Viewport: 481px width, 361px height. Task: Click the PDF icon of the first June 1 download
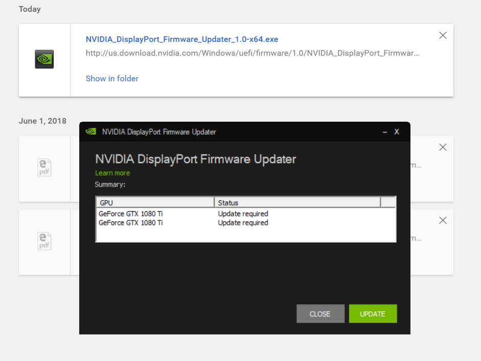pyautogui.click(x=44, y=168)
